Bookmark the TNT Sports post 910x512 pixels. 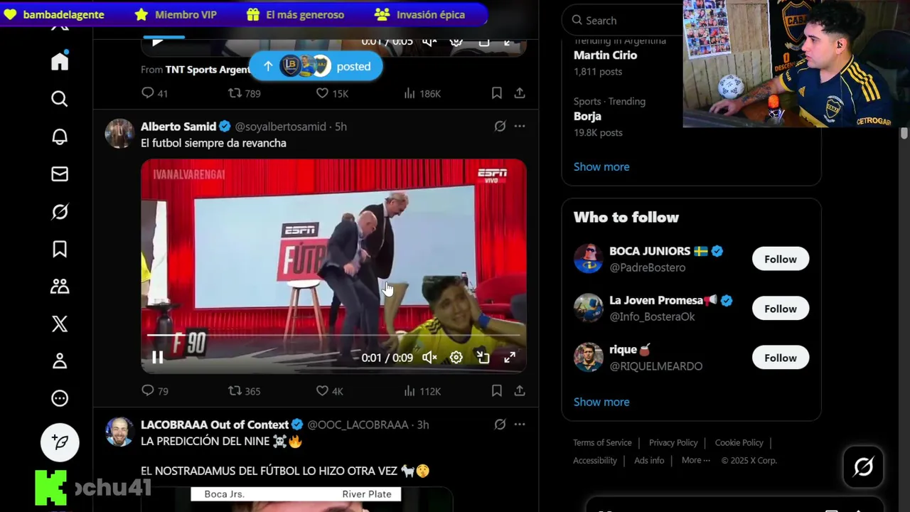tap(497, 93)
